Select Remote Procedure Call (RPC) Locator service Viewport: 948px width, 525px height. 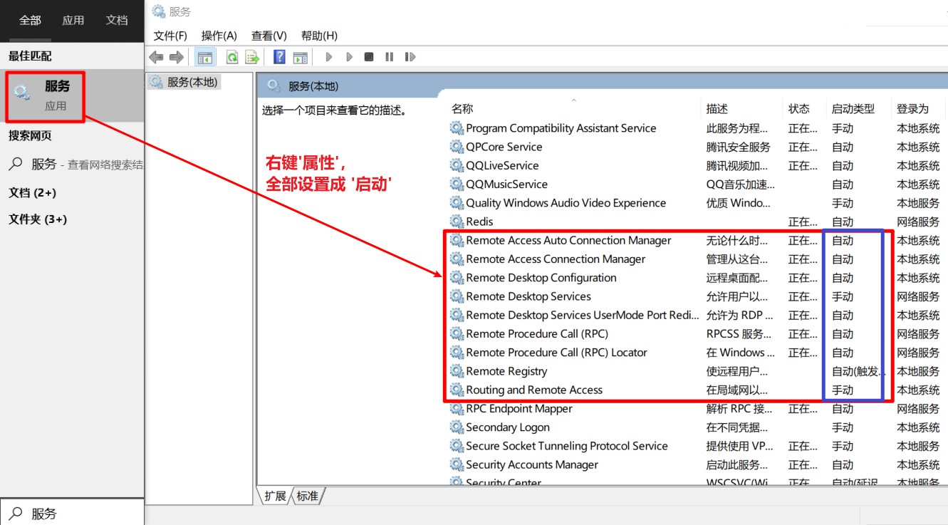[556, 353]
